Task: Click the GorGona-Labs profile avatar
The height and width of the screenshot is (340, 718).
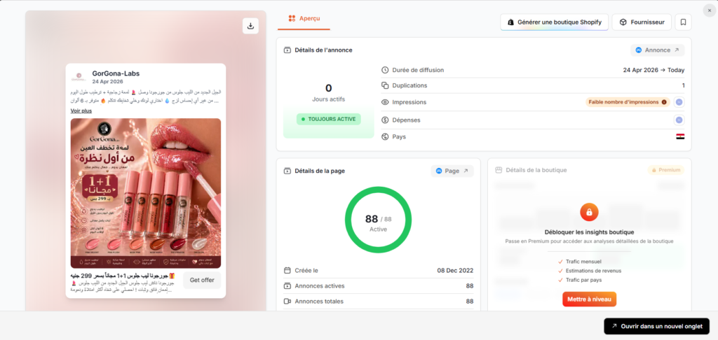Action: pos(79,76)
